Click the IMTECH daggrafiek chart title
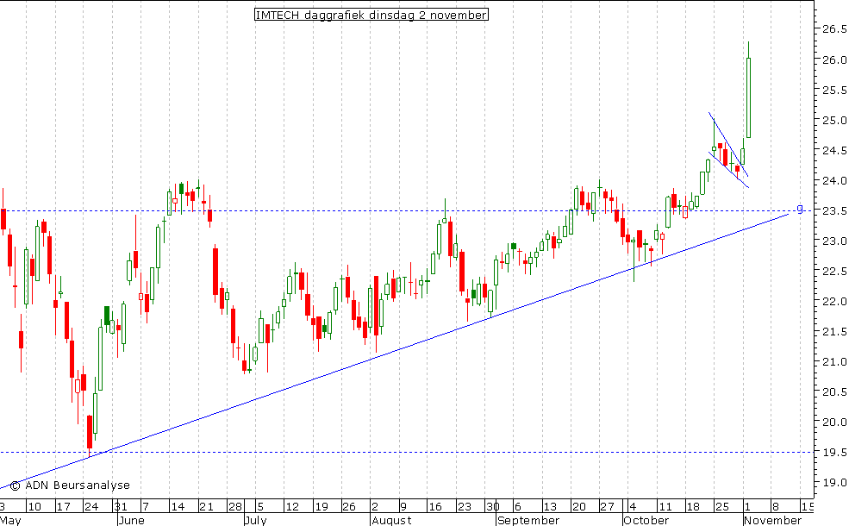The height and width of the screenshot is (526, 849). pyautogui.click(x=371, y=15)
